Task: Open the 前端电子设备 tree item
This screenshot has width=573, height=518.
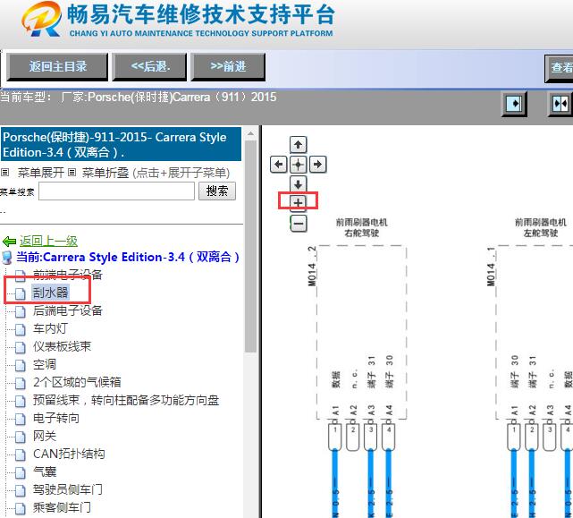Action: tap(68, 275)
